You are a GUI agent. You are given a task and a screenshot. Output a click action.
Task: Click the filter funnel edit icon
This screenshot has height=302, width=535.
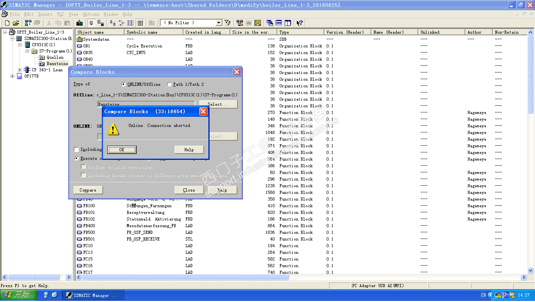click(228, 23)
